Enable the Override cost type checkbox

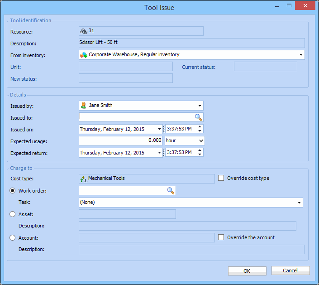coord(221,178)
